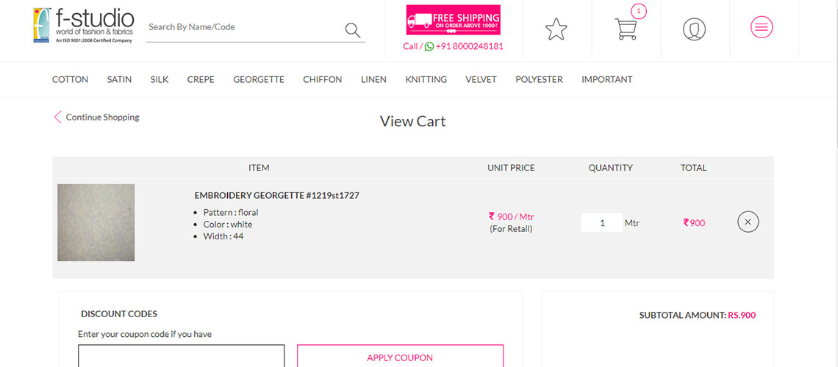Click the f-studio logo

[x=83, y=25]
